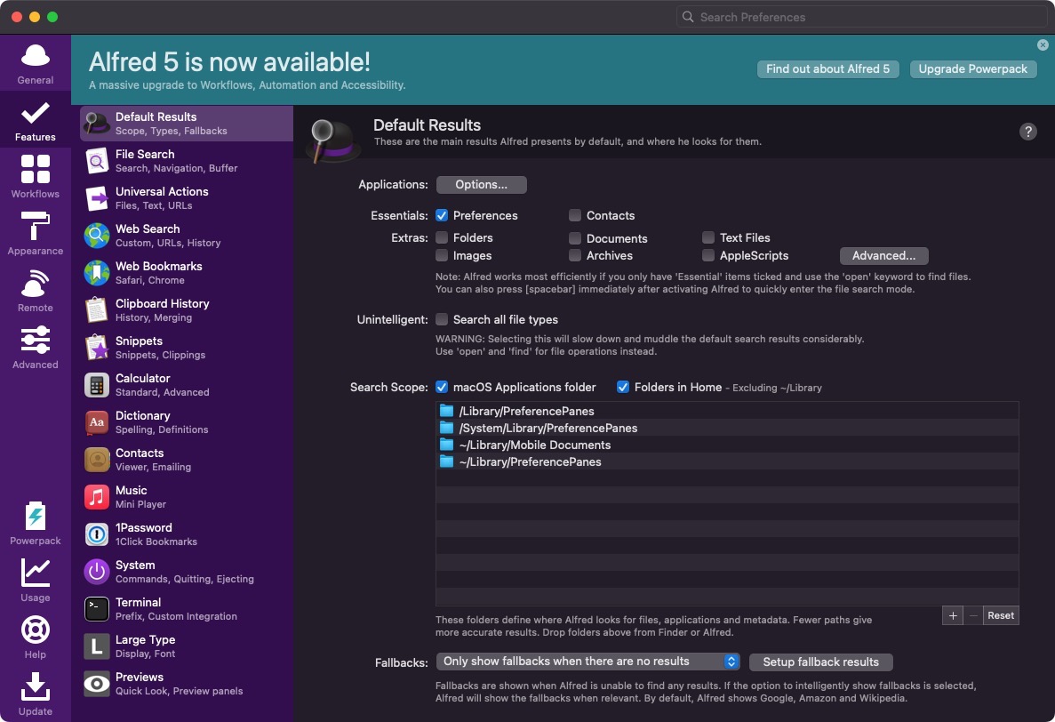
Task: Reset the search scope folders
Action: pyautogui.click(x=1001, y=615)
